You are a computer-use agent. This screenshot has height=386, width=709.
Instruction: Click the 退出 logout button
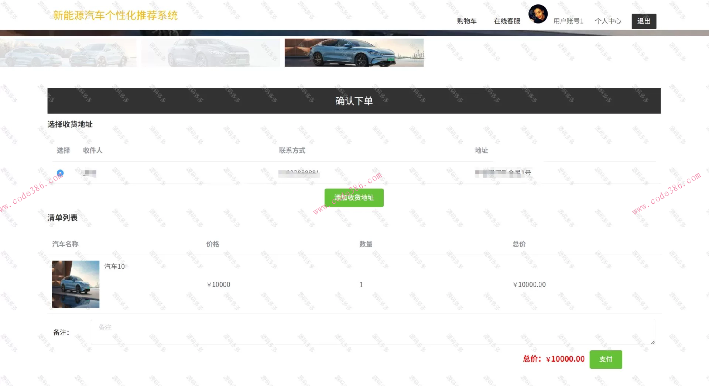(644, 21)
